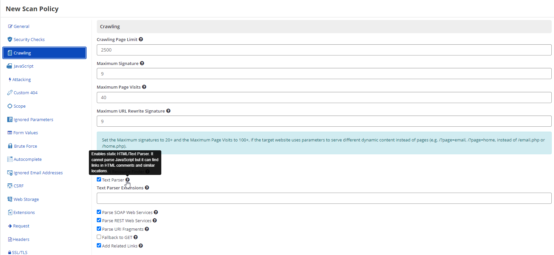Click help icon beside Crawling Page Limit
554x255 pixels.
[x=141, y=39]
